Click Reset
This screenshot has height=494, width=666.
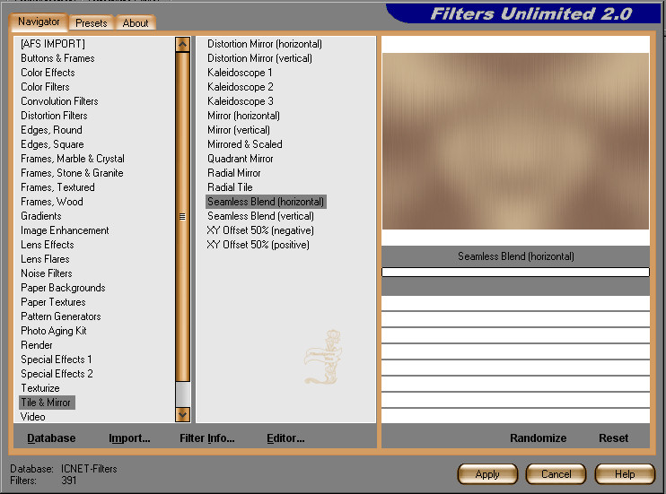[613, 438]
